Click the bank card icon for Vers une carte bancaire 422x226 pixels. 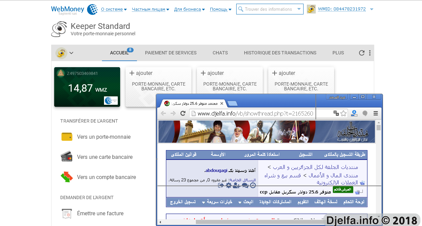click(67, 156)
